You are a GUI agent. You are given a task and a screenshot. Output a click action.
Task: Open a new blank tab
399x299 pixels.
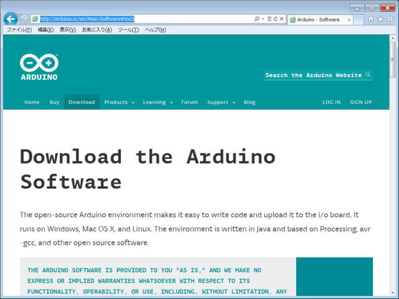point(358,20)
